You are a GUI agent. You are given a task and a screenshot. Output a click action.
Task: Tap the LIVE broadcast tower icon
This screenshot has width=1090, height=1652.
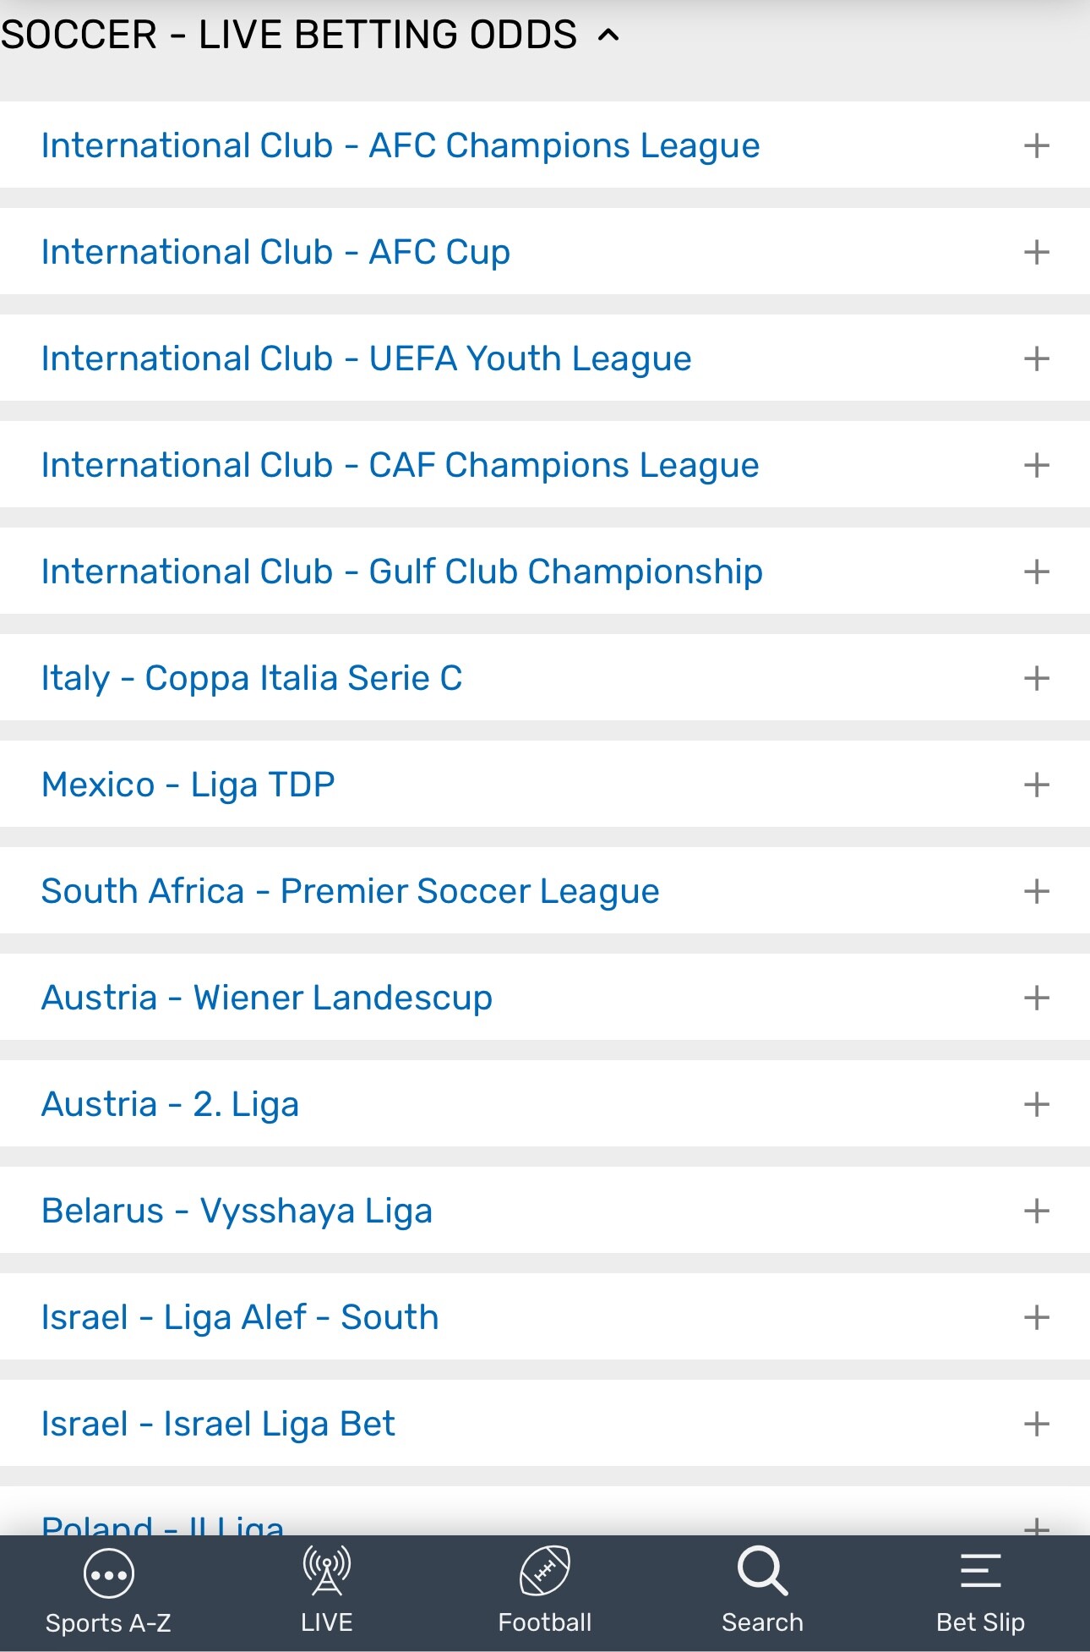coord(327,1571)
